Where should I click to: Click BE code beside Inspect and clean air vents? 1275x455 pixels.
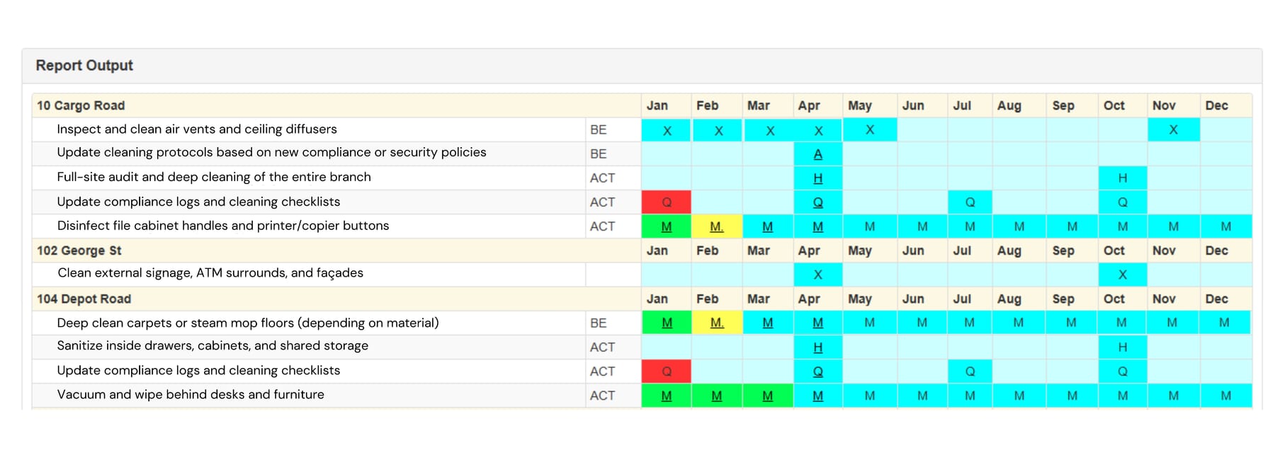pos(599,130)
